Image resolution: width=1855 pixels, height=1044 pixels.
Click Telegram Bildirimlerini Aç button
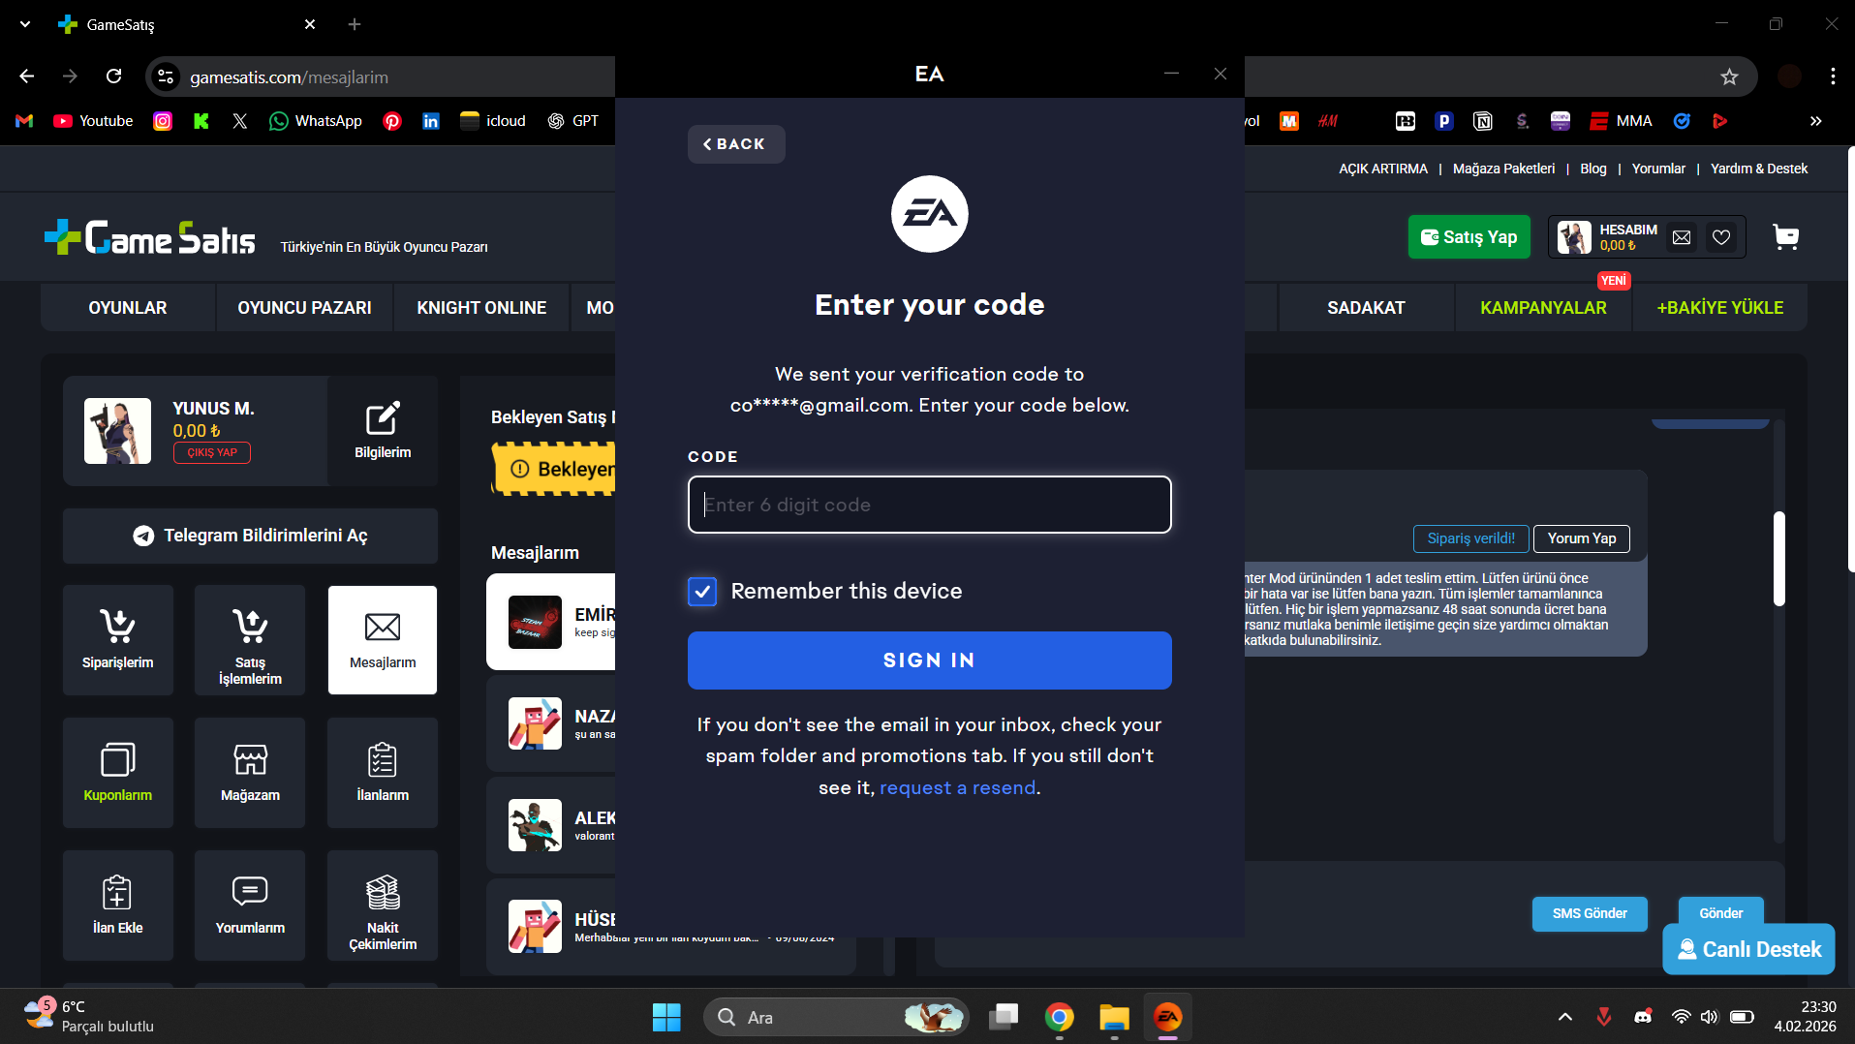[250, 536]
